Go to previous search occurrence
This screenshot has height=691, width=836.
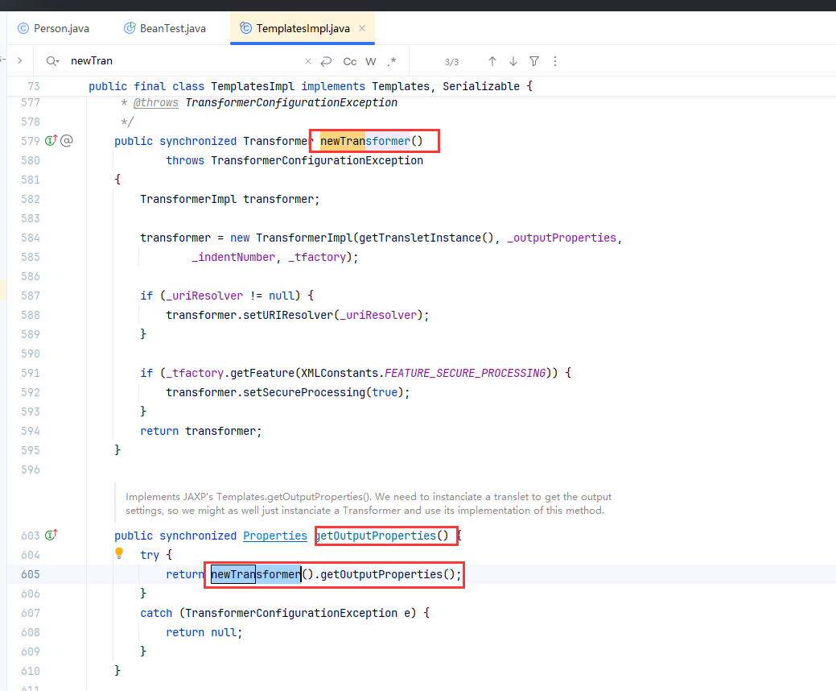(492, 61)
